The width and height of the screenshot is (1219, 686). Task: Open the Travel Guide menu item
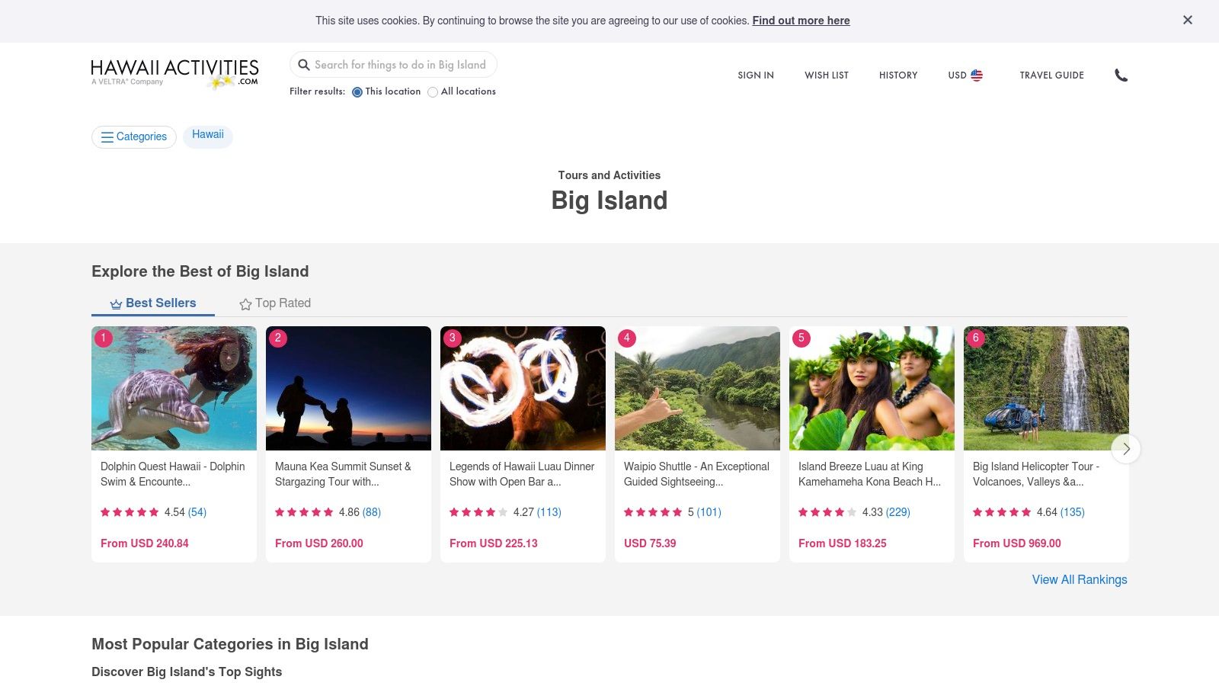pos(1051,75)
